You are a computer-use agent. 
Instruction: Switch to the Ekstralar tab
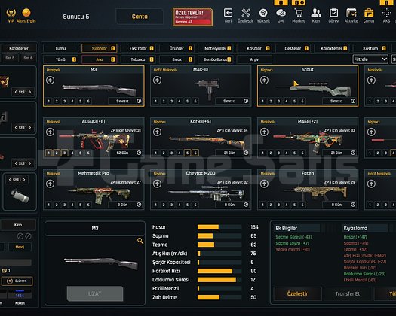[138, 48]
